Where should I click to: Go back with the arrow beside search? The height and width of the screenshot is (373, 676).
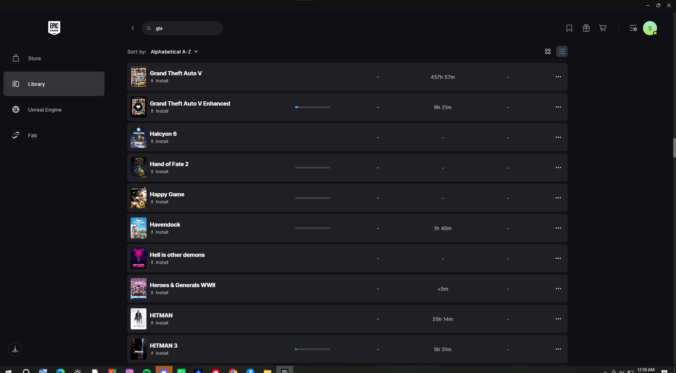pyautogui.click(x=133, y=28)
